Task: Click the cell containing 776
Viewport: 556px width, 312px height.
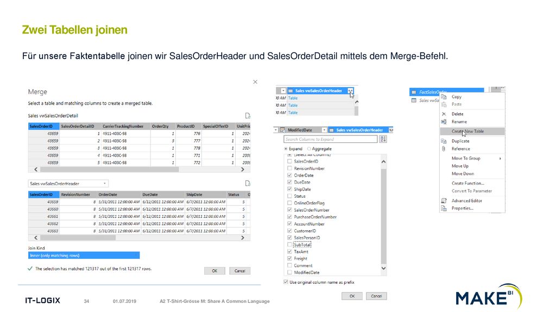Action: 188,134
